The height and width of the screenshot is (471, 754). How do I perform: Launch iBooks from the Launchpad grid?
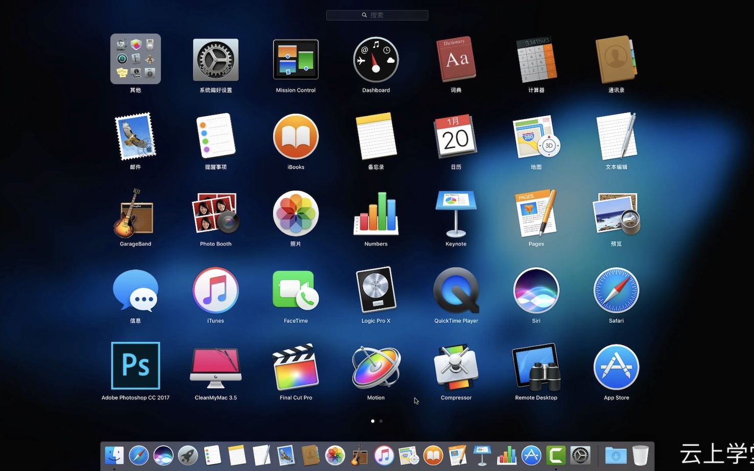pos(296,136)
